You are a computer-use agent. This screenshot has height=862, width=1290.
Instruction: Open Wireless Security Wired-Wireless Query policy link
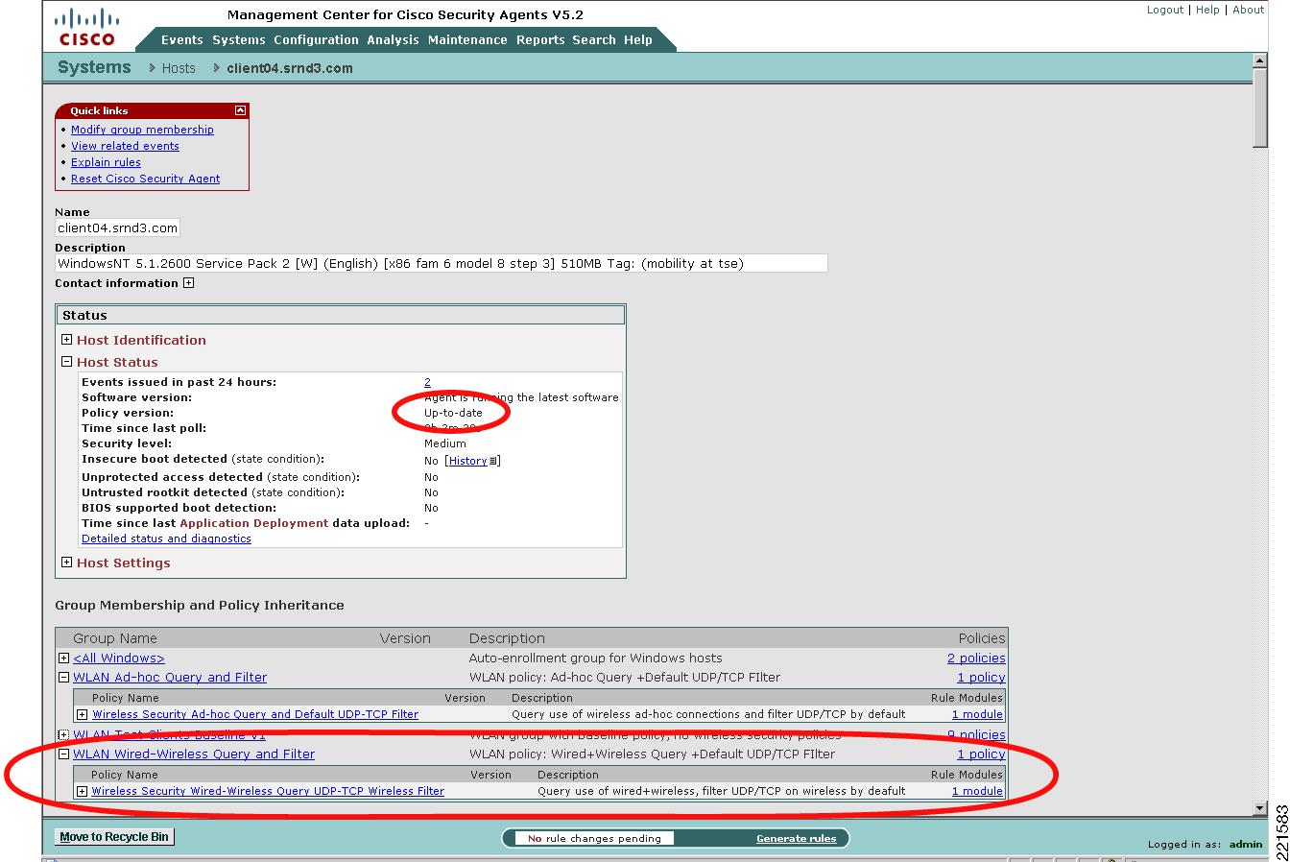pos(268,792)
